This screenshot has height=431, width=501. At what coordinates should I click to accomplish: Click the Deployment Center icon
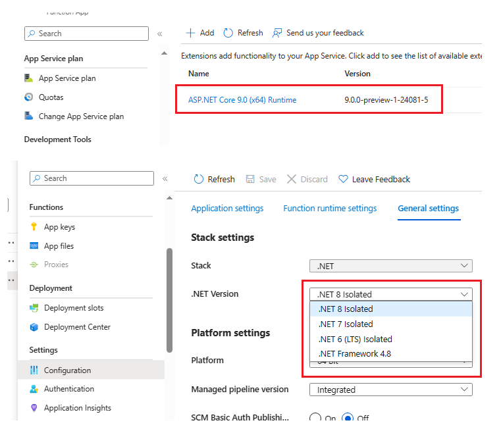(34, 327)
